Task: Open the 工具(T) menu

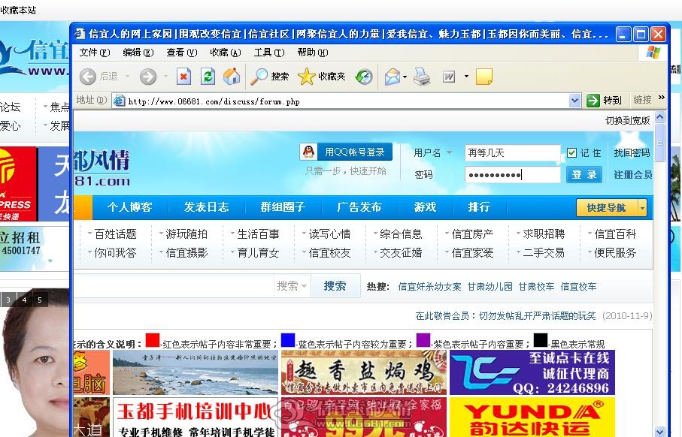Action: point(269,53)
